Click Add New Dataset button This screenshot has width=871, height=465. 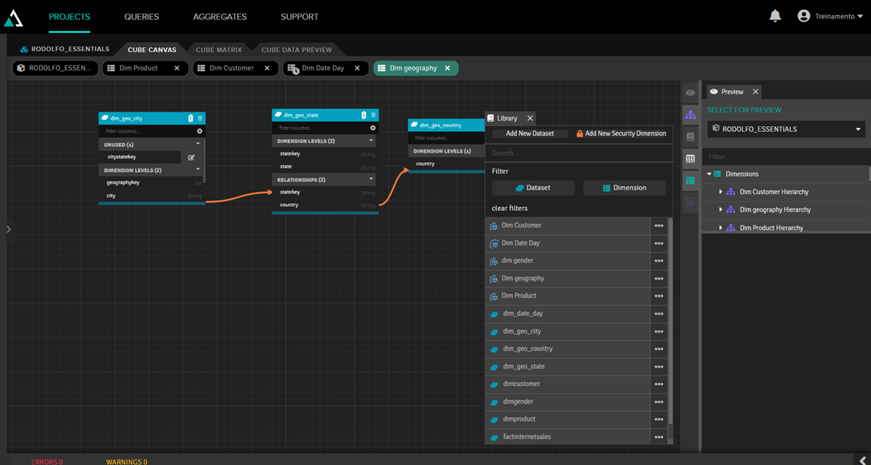tap(529, 133)
